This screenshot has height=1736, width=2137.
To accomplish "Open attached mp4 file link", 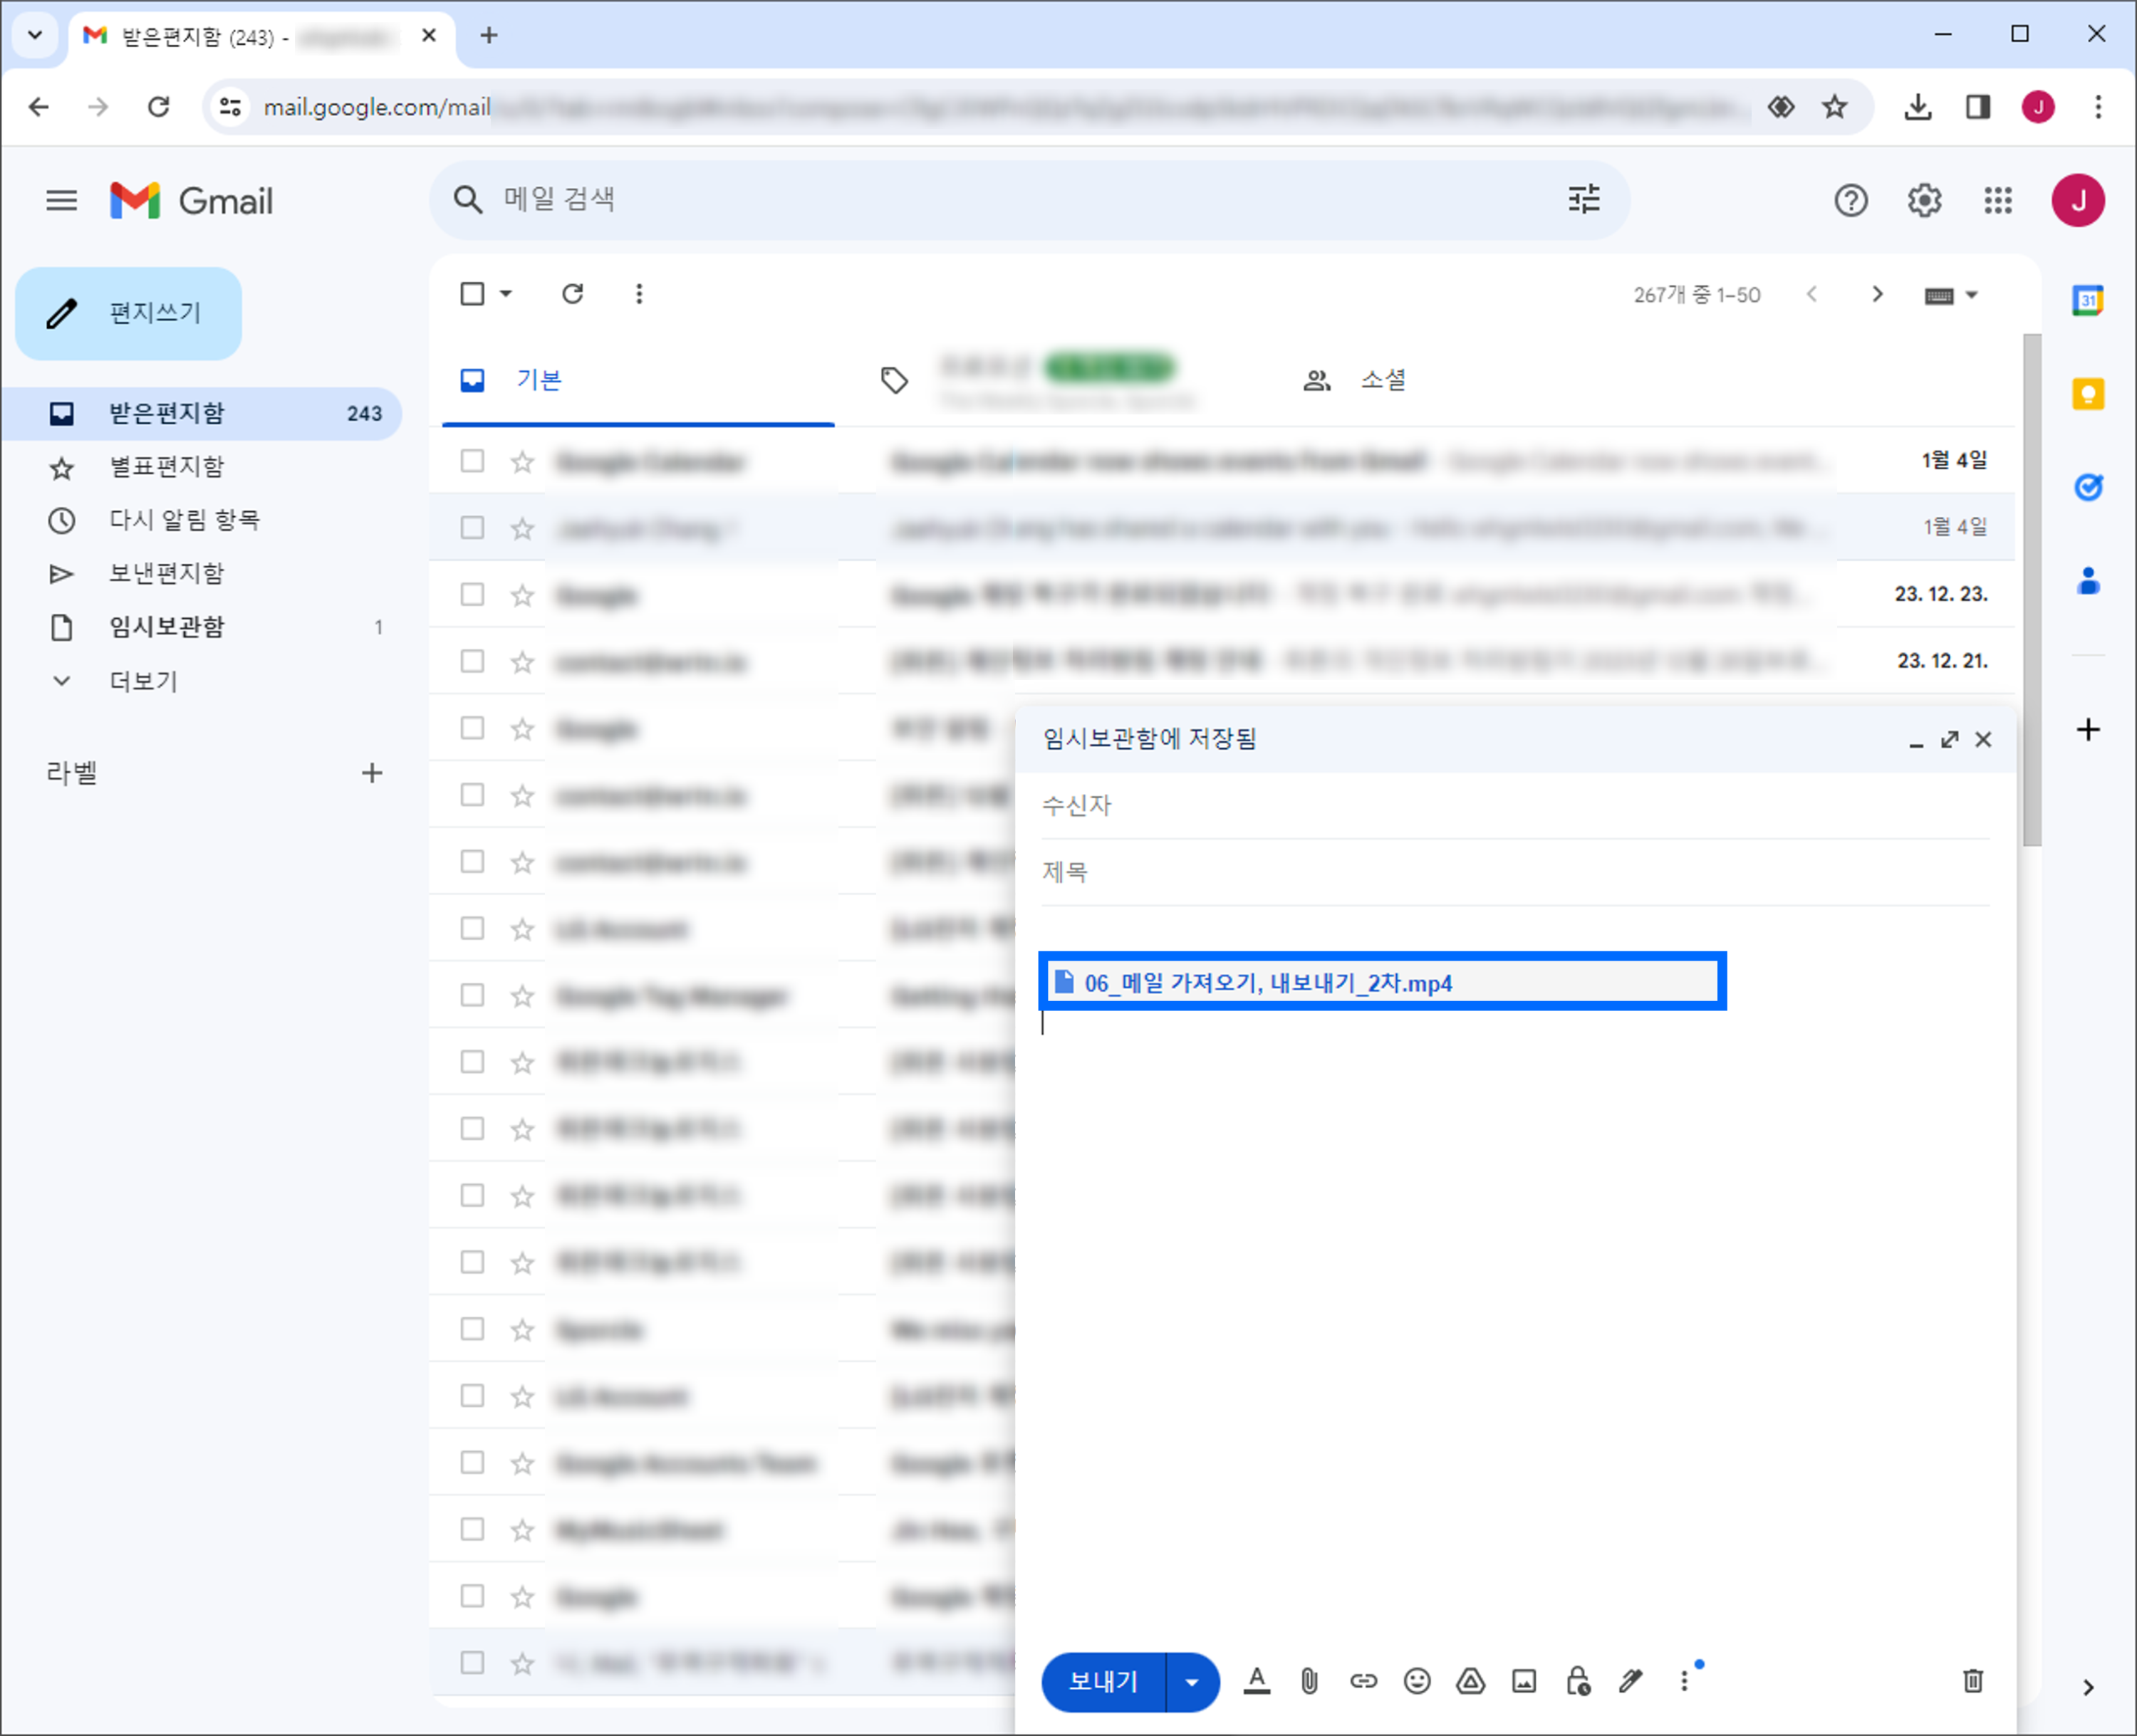I will click(1267, 983).
